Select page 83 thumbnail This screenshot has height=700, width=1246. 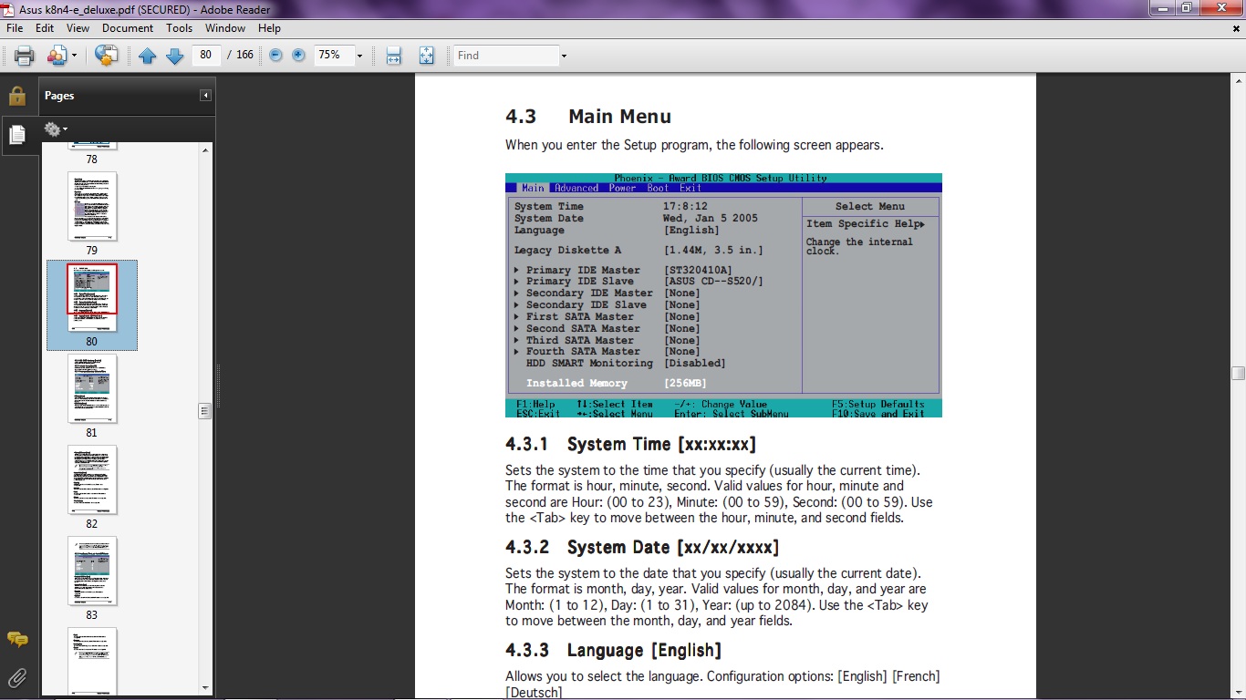(x=92, y=571)
